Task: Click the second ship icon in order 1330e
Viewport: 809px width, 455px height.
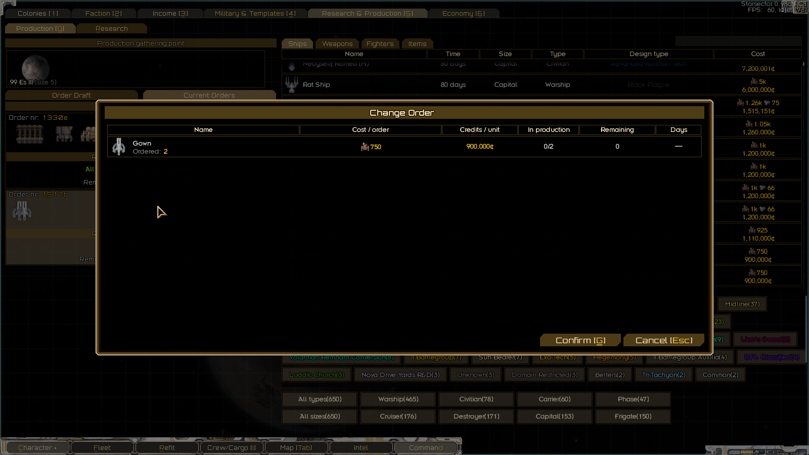Action: click(64, 134)
